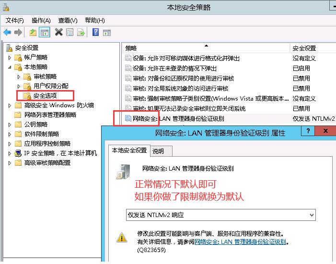Open the 帮助(H) menu
336x264 pixels.
coord(95,20)
